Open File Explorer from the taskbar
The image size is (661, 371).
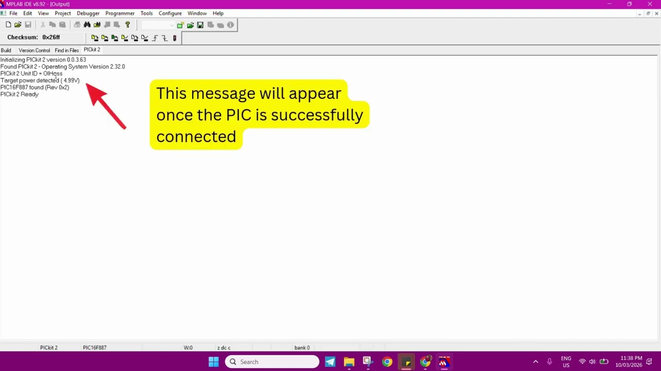(349, 362)
